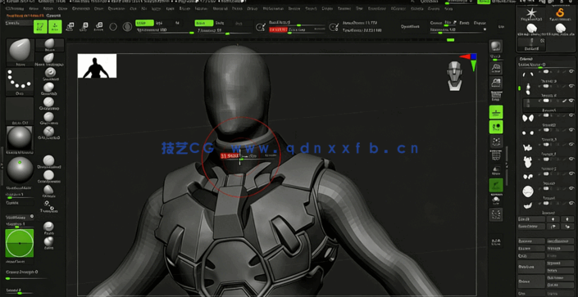578x297 pixels.
Task: Open the large current brush thumbnail
Action: pyautogui.click(x=20, y=52)
